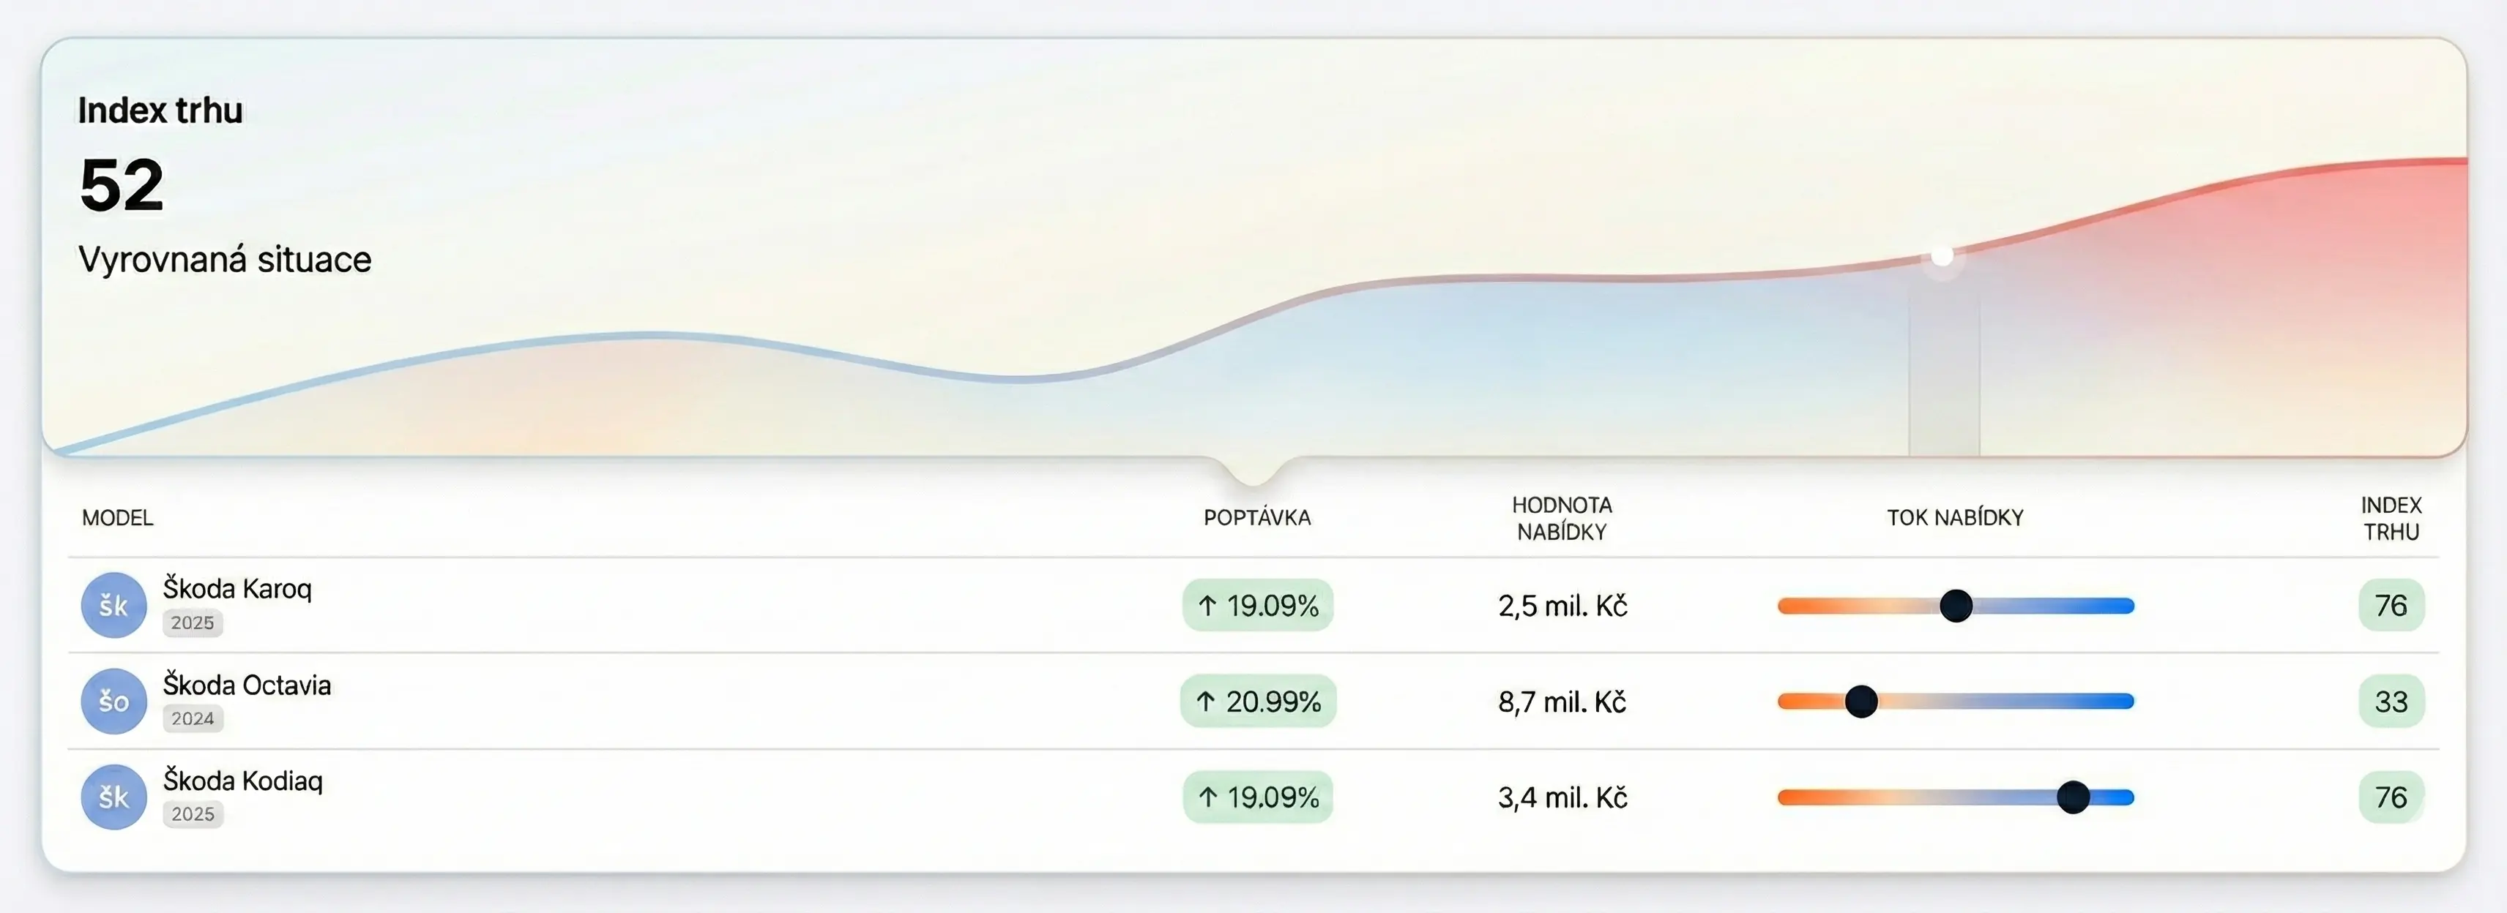The image size is (2507, 913).
Task: Click Karoq's 19.09% demand badge
Action: (x=1257, y=605)
